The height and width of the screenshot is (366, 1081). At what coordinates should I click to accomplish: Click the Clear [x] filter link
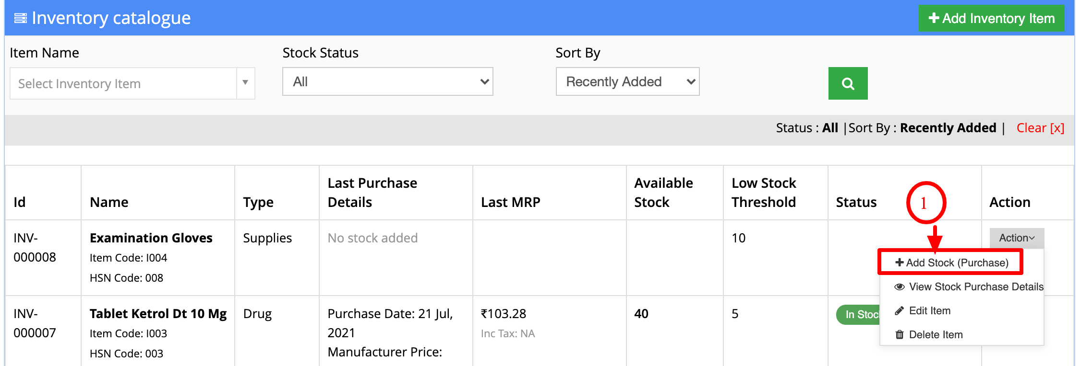(1040, 128)
